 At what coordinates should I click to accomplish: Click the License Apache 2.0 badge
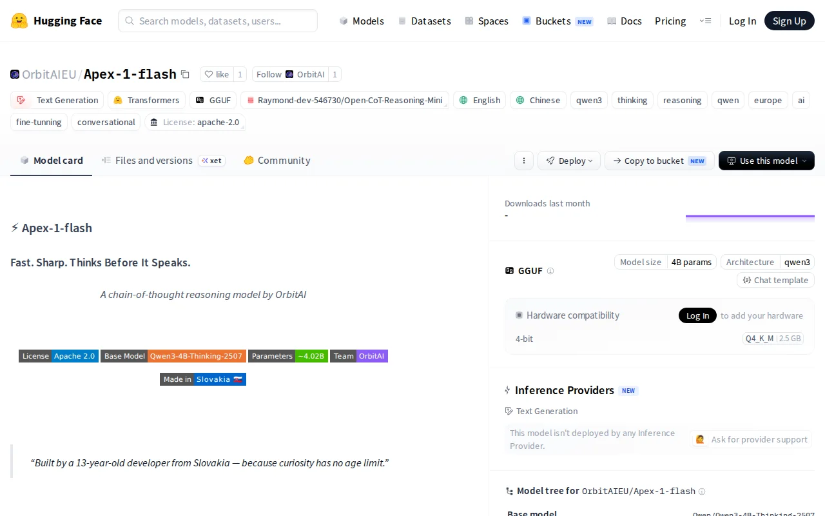(59, 356)
